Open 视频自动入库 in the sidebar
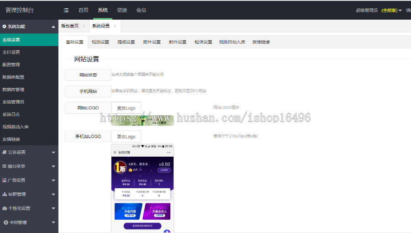This screenshot has height=233, width=411. pos(29,127)
